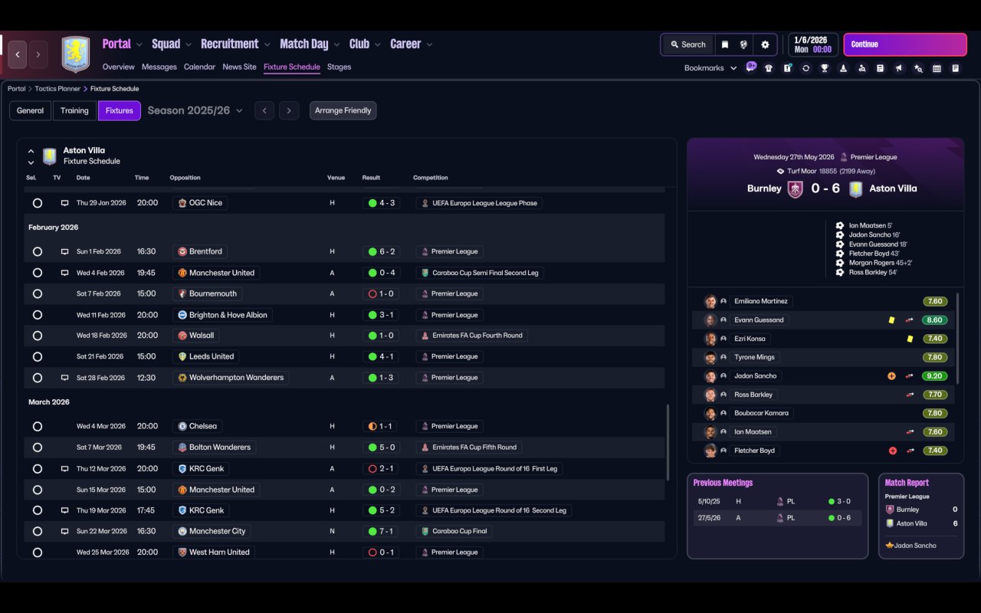Expand the Portal menu dropdown
The height and width of the screenshot is (613, 981).
click(x=138, y=44)
